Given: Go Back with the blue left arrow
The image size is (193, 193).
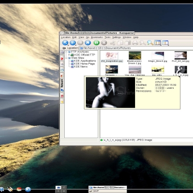Looking at the screenshot, I should click(73, 42).
